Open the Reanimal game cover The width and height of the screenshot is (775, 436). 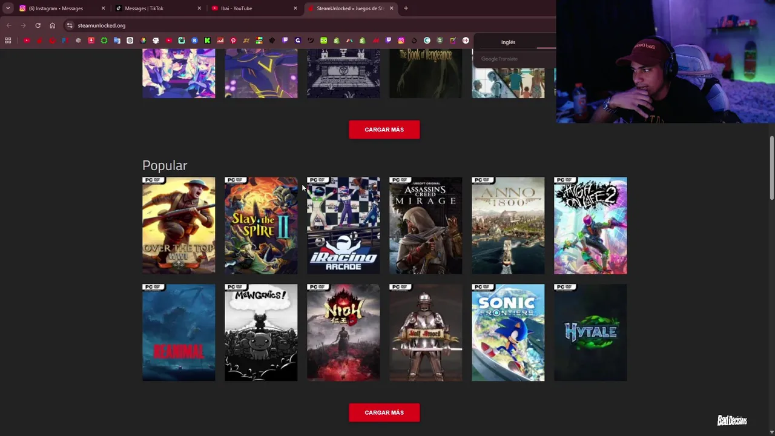[x=179, y=332]
